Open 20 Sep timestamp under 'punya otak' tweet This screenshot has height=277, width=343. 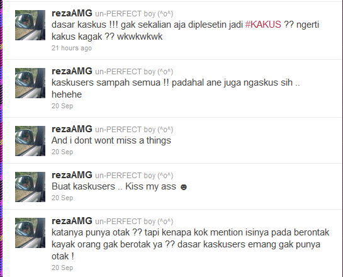pos(62,268)
